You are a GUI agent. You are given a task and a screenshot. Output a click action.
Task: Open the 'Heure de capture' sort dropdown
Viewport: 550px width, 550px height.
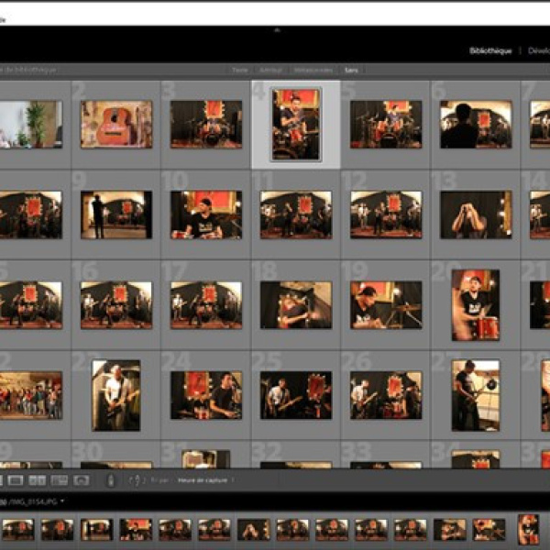(x=207, y=479)
